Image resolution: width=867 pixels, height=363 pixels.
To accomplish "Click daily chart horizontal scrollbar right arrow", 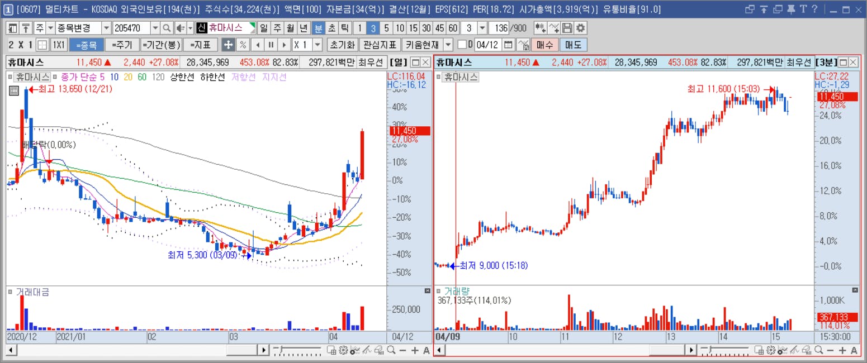I will (263, 350).
